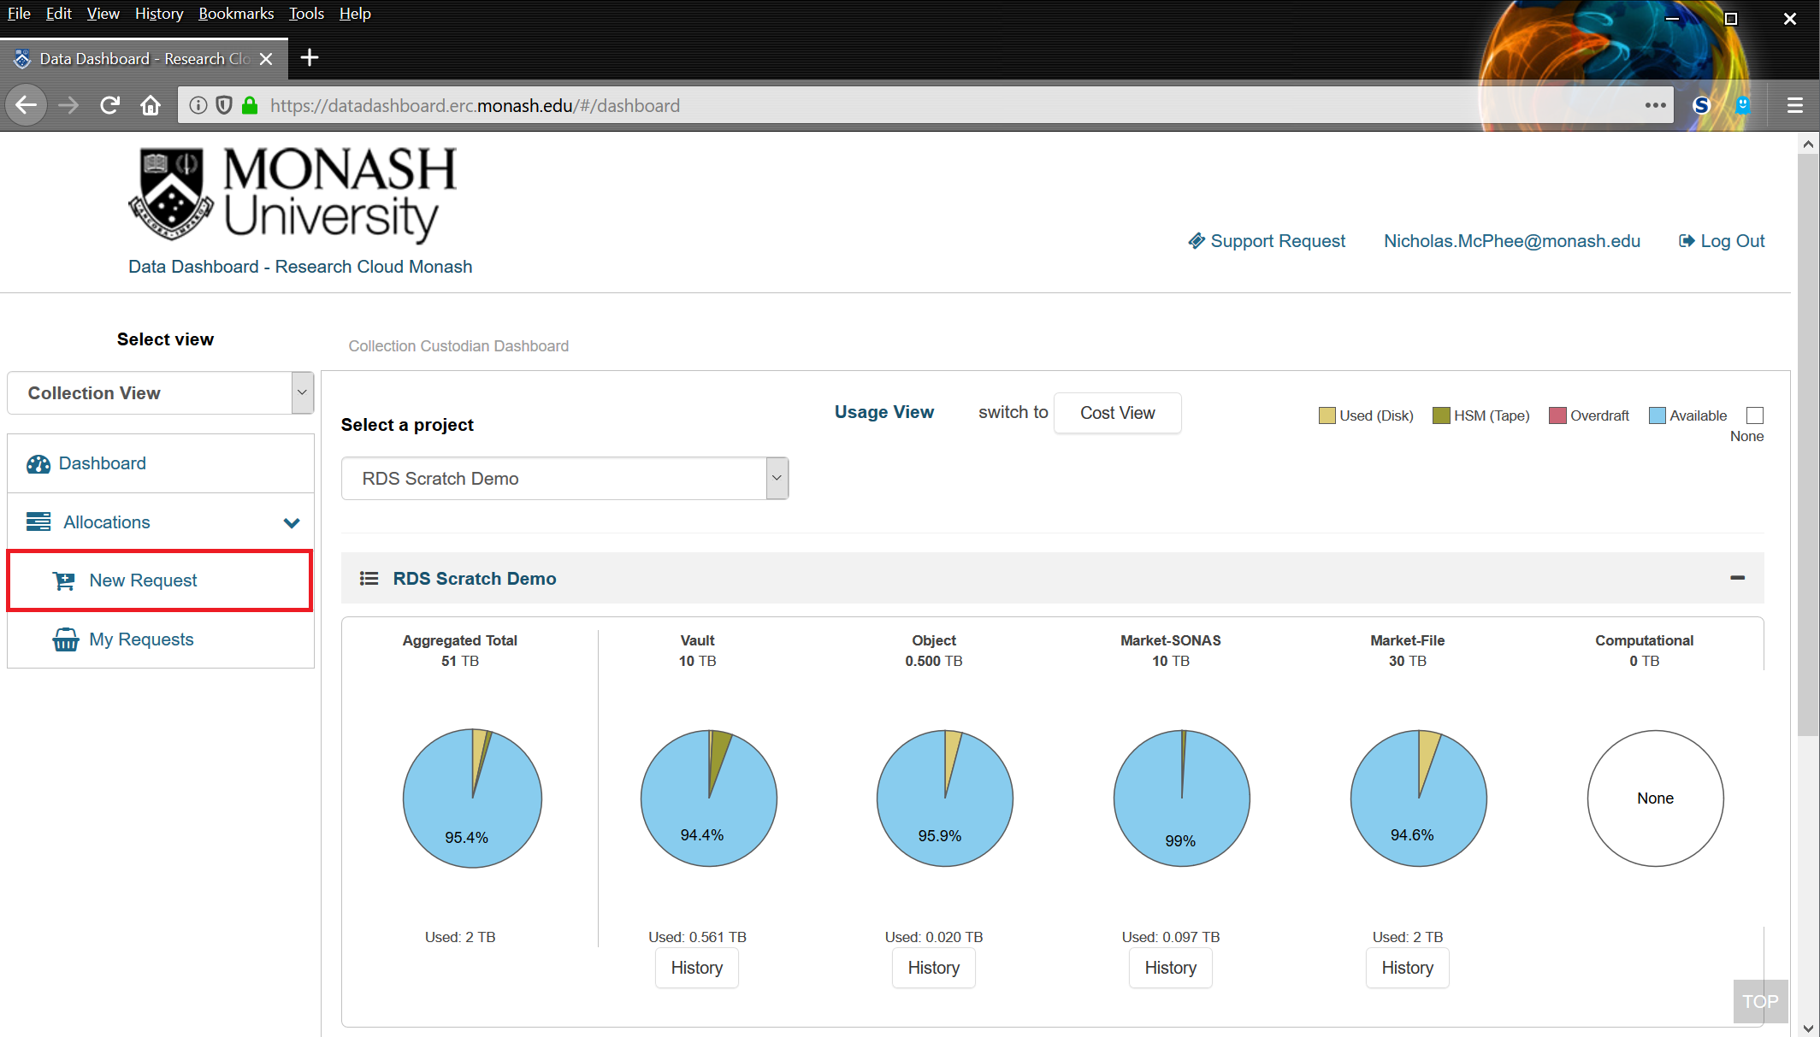Click the browser reload icon

(x=109, y=105)
